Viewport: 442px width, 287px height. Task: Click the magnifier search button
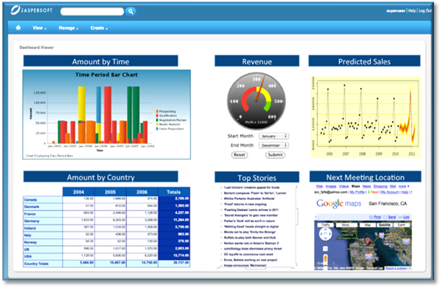[x=131, y=11]
